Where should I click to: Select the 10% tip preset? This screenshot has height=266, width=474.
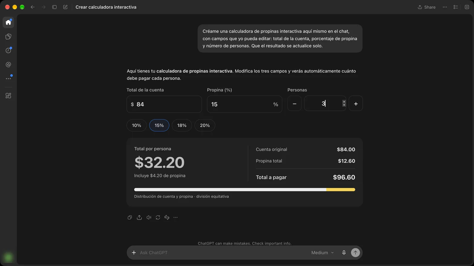point(136,125)
